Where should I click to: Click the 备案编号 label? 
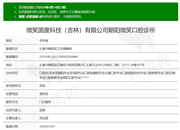pos(12,57)
